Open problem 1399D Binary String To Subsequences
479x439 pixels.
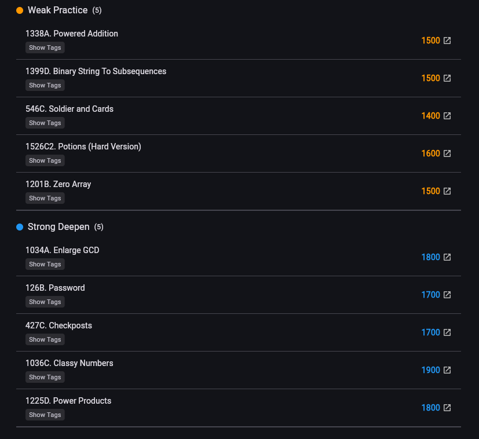[96, 71]
